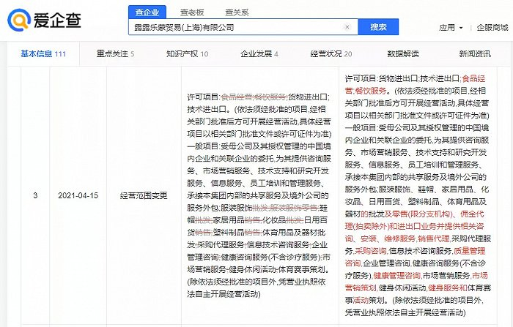Open the 新闻资讯 tab
Screen dimensions: 513x327
click(x=475, y=54)
